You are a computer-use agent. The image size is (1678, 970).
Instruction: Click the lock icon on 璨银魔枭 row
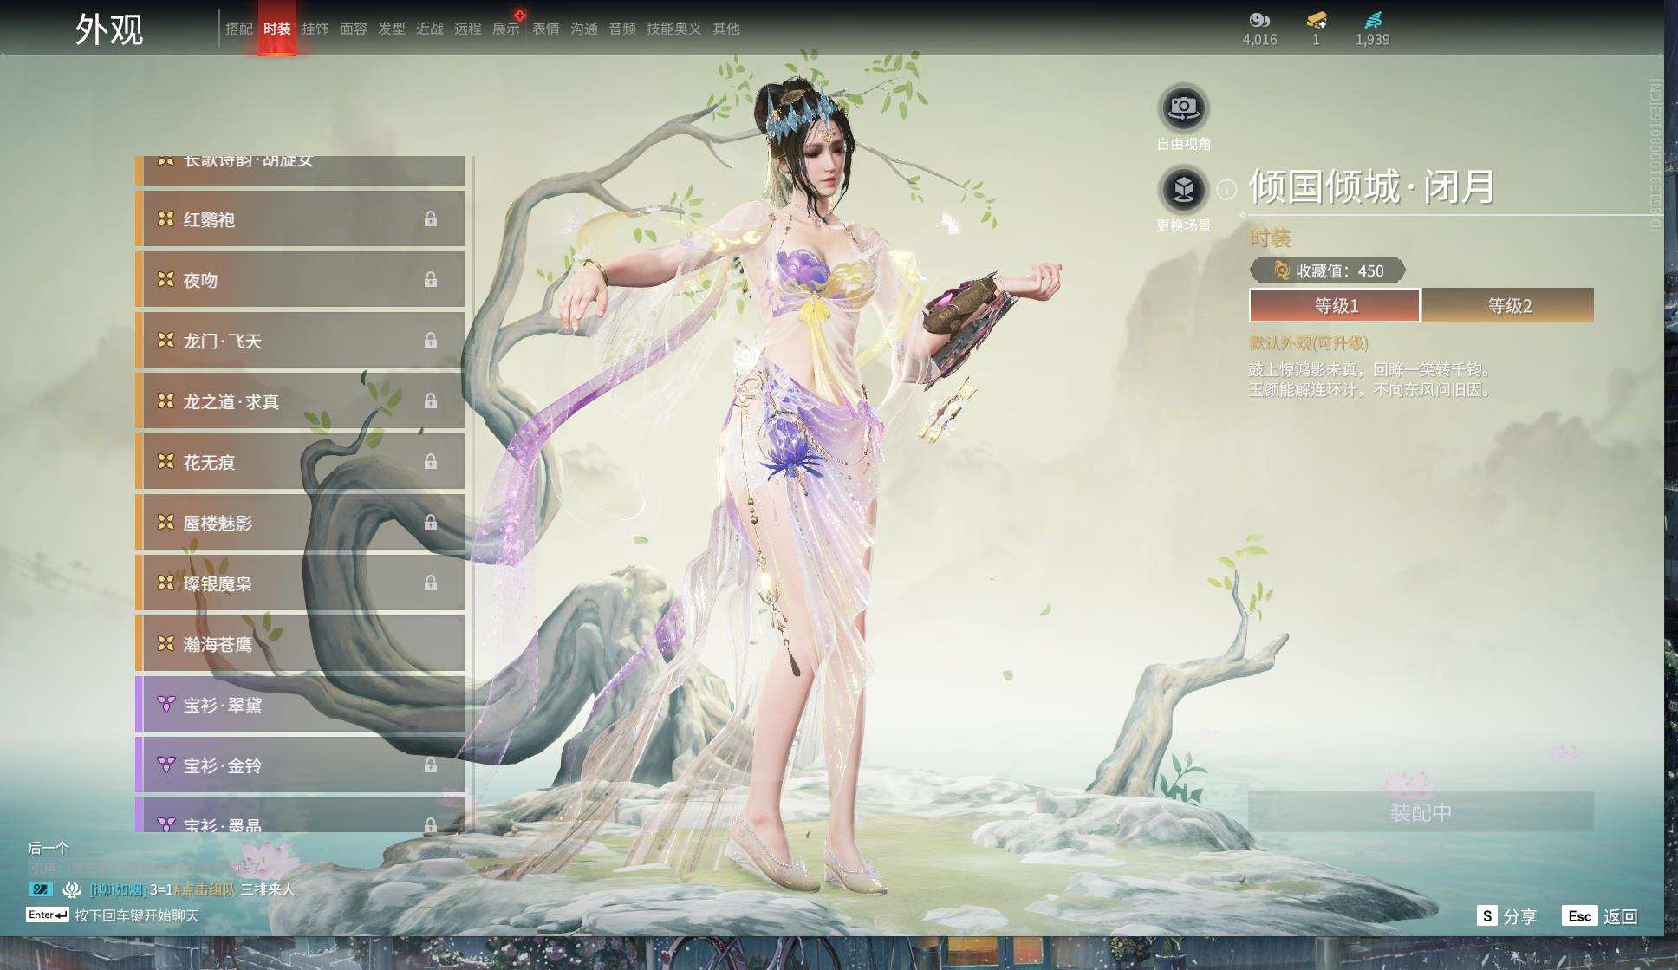click(430, 583)
